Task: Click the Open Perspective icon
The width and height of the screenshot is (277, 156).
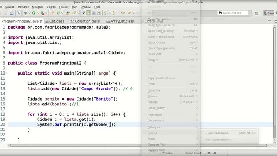Action: [256, 13]
